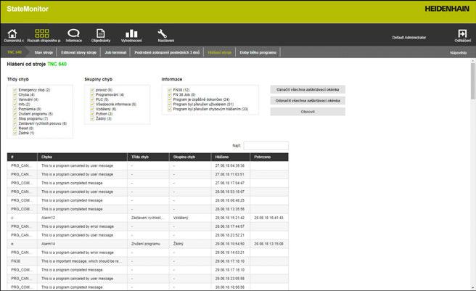476x291 pixels.
Task: Open the Vyhodnocení bar chart icon
Action: click(131, 33)
